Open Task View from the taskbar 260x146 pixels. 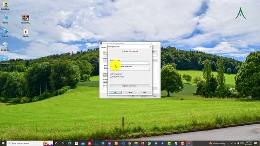(63, 143)
